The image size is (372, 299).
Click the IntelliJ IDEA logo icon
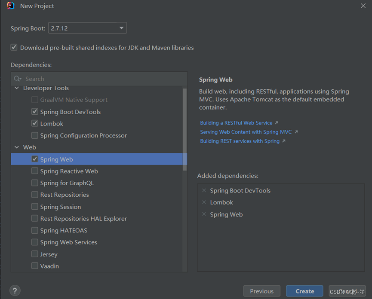[11, 6]
